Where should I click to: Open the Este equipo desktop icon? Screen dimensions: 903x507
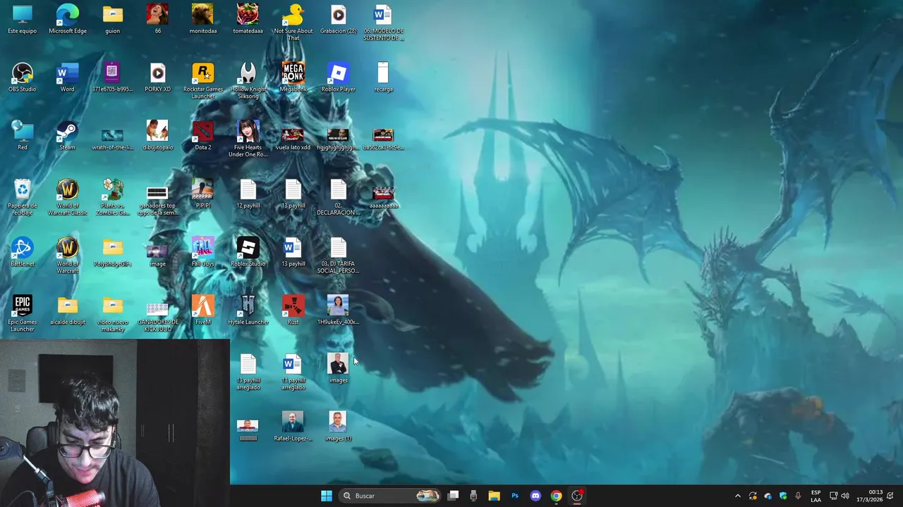tap(23, 19)
